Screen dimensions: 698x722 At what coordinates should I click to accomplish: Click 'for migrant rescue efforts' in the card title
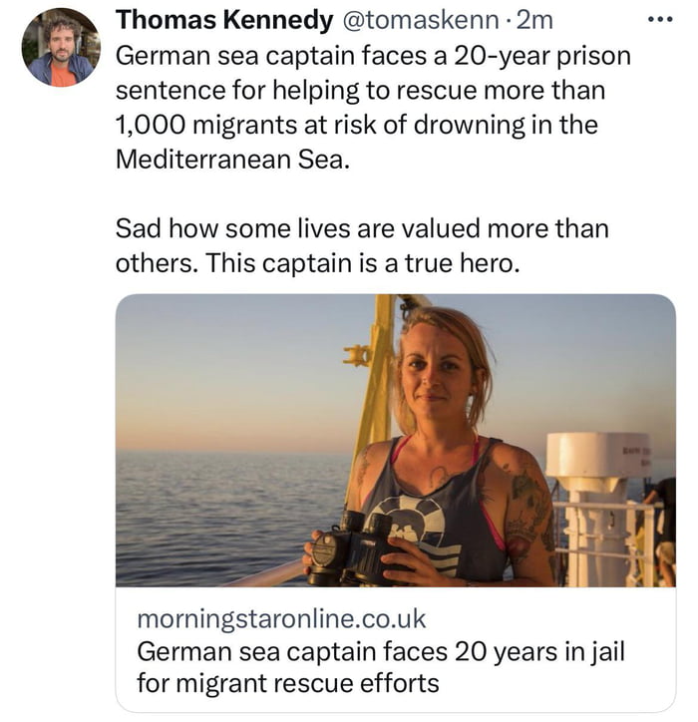(287, 683)
